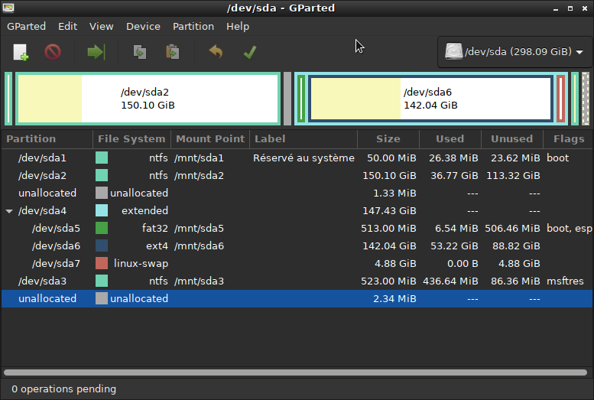Sort by the Label column header
594x400 pixels.
click(x=303, y=138)
